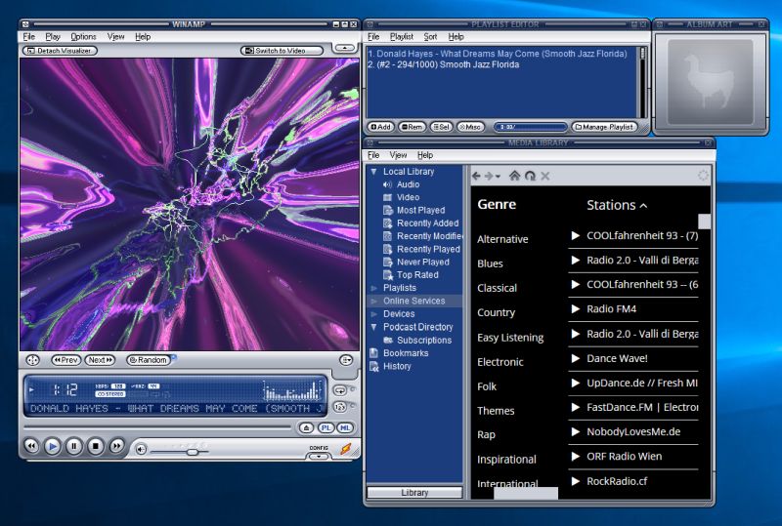Go back in Media Library browser
Viewport: 782px width, 526px height.
[476, 176]
